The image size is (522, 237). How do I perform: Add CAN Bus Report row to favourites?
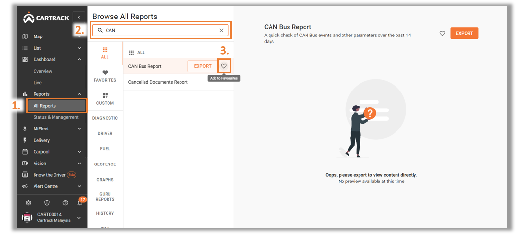(x=224, y=66)
